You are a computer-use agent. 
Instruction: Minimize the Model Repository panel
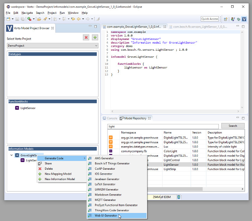238,118
